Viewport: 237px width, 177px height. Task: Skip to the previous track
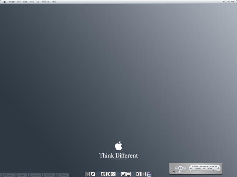point(176,168)
